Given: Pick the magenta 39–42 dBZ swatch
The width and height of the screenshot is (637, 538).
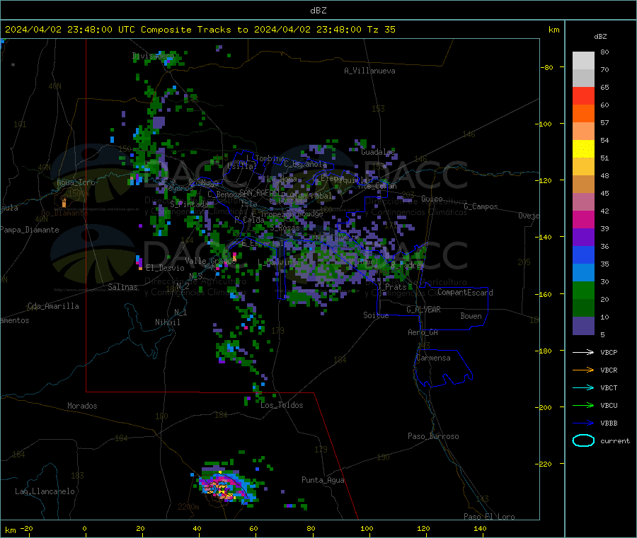Looking at the screenshot, I should 583,219.
